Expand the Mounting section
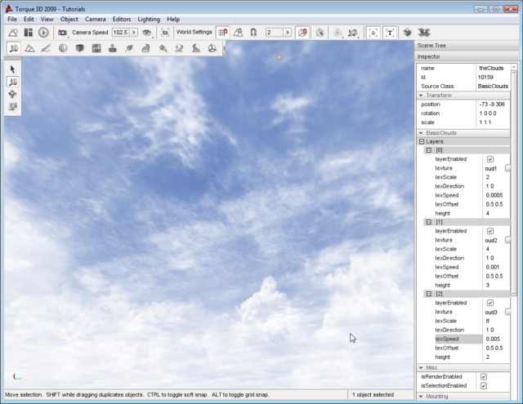Screen dimensions: 523x404 [421, 396]
